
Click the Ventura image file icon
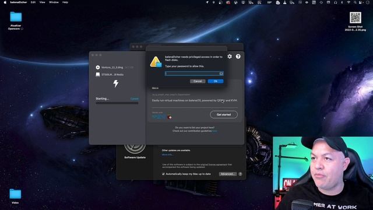click(x=98, y=68)
